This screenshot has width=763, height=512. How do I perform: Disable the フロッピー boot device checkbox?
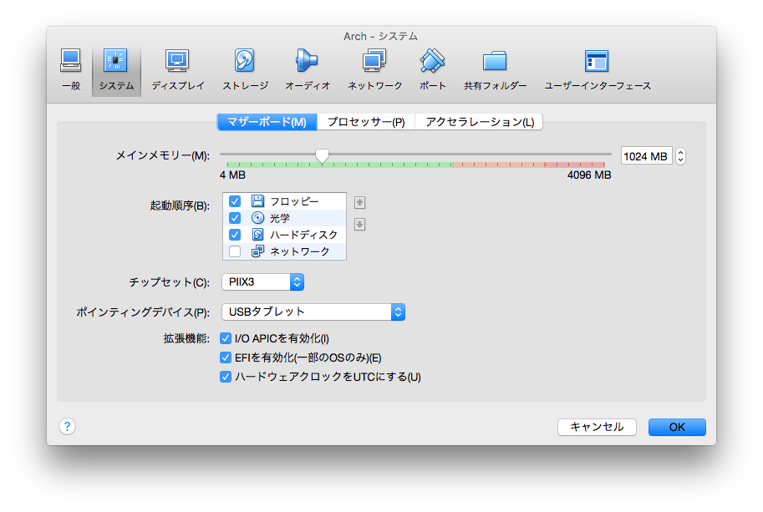click(235, 200)
